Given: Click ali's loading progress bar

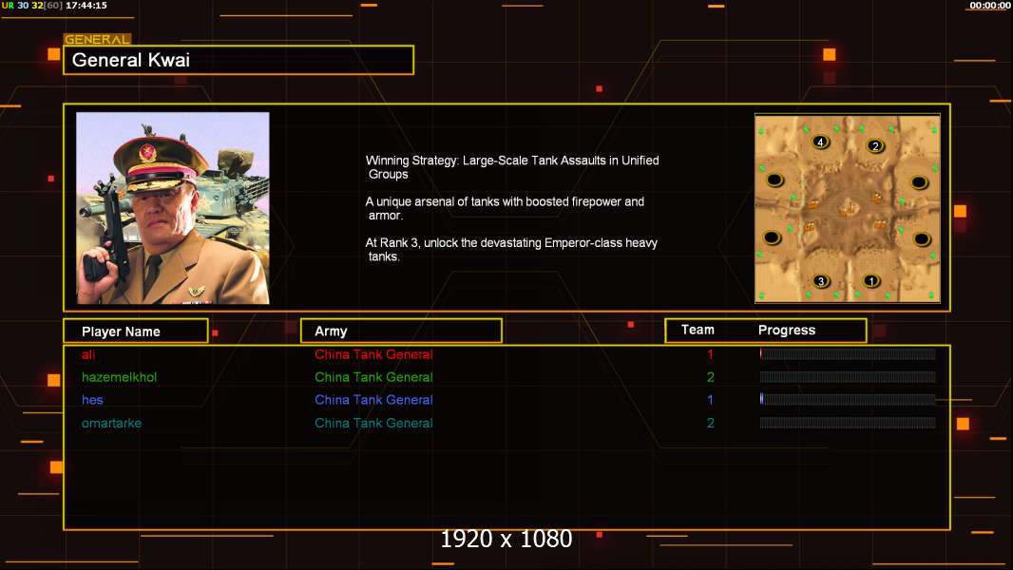Looking at the screenshot, I should pos(848,353).
